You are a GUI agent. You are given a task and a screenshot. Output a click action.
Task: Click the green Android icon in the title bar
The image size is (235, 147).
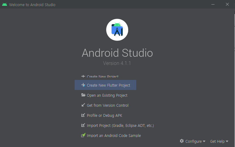click(x=5, y=5)
